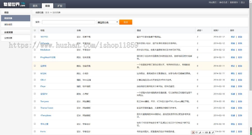Check the Theme Forest row checkbox
This screenshot has height=135, width=252.
pyautogui.click(x=35, y=108)
